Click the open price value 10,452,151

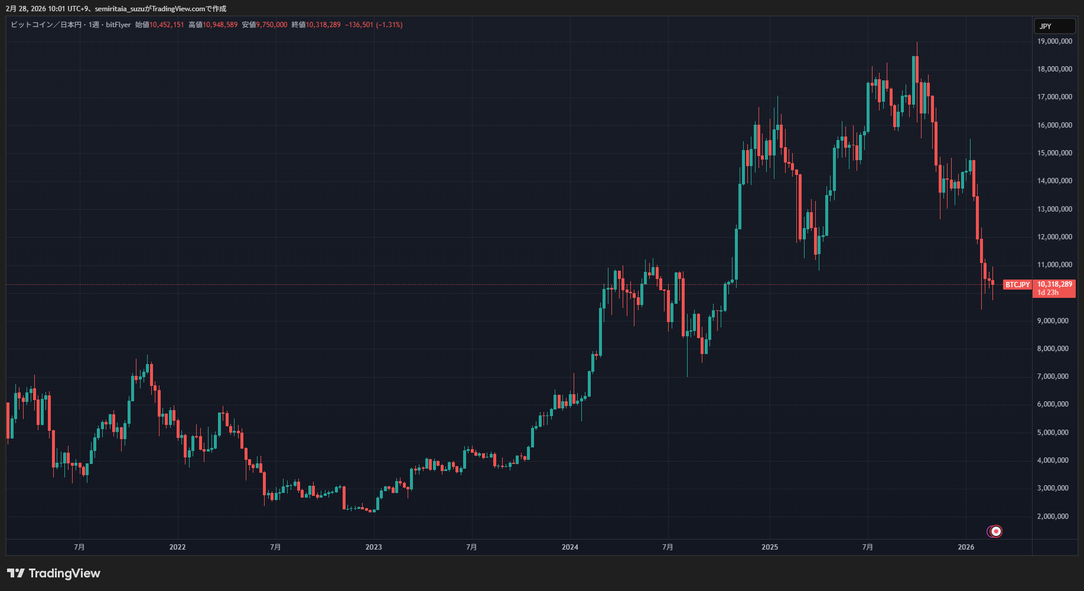[167, 25]
